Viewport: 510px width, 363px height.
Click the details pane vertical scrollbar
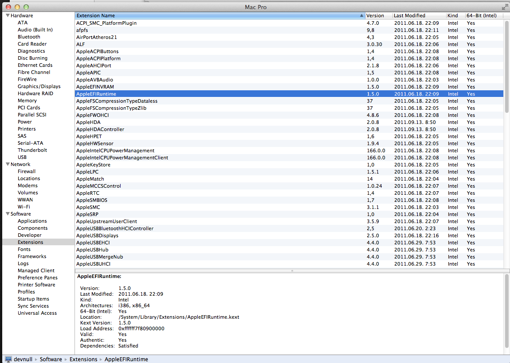pyautogui.click(x=507, y=311)
